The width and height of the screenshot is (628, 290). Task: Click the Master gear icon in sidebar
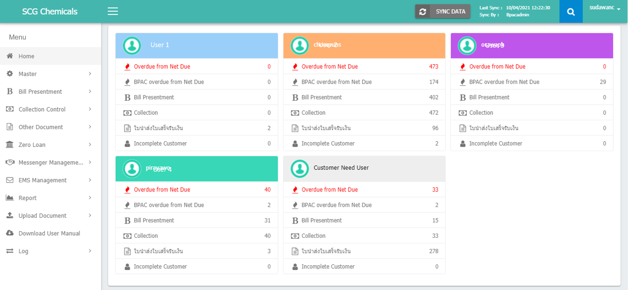click(10, 73)
